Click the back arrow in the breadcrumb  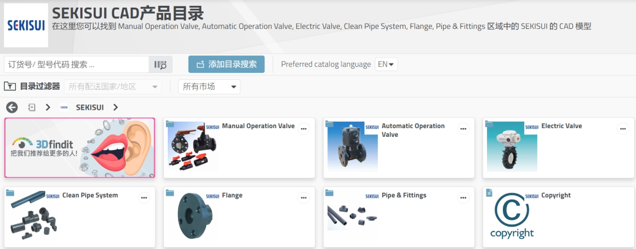point(12,107)
